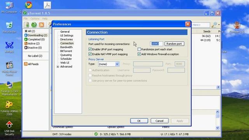The width and height of the screenshot is (249, 140).
Task: Select Queueing in preferences tree
Action: pyautogui.click(x=66, y=55)
